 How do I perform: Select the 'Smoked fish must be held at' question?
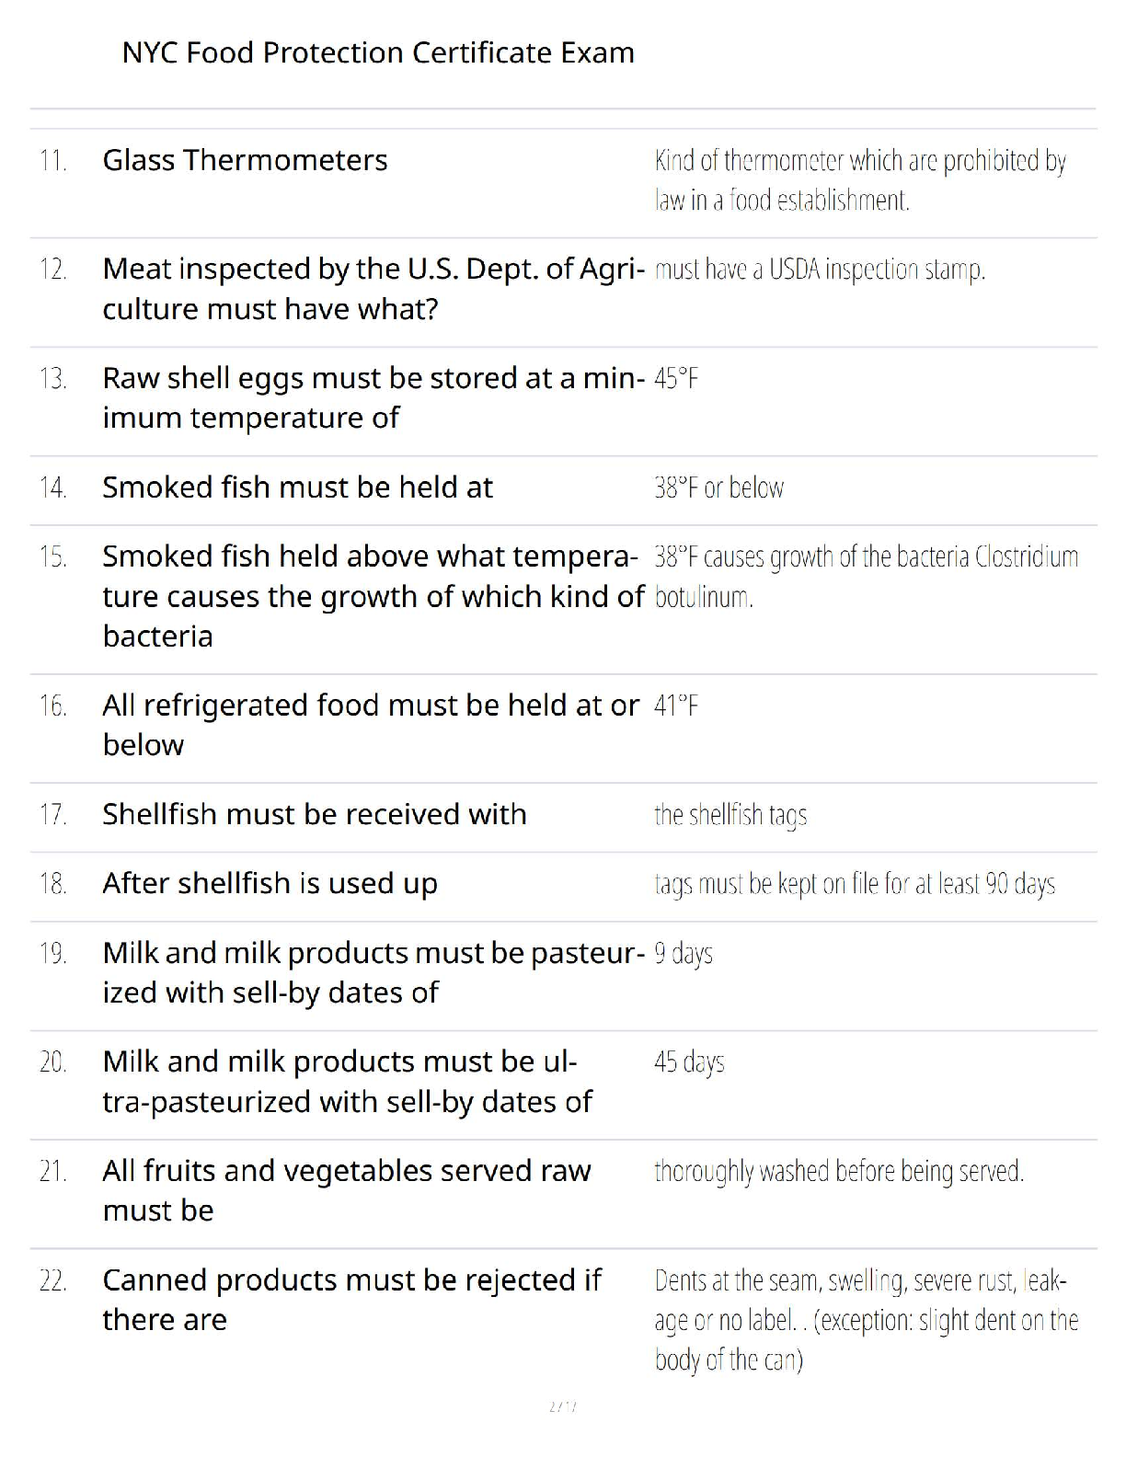pyautogui.click(x=297, y=488)
